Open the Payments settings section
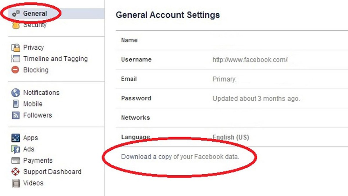This screenshot has height=196, width=348. 38,161
